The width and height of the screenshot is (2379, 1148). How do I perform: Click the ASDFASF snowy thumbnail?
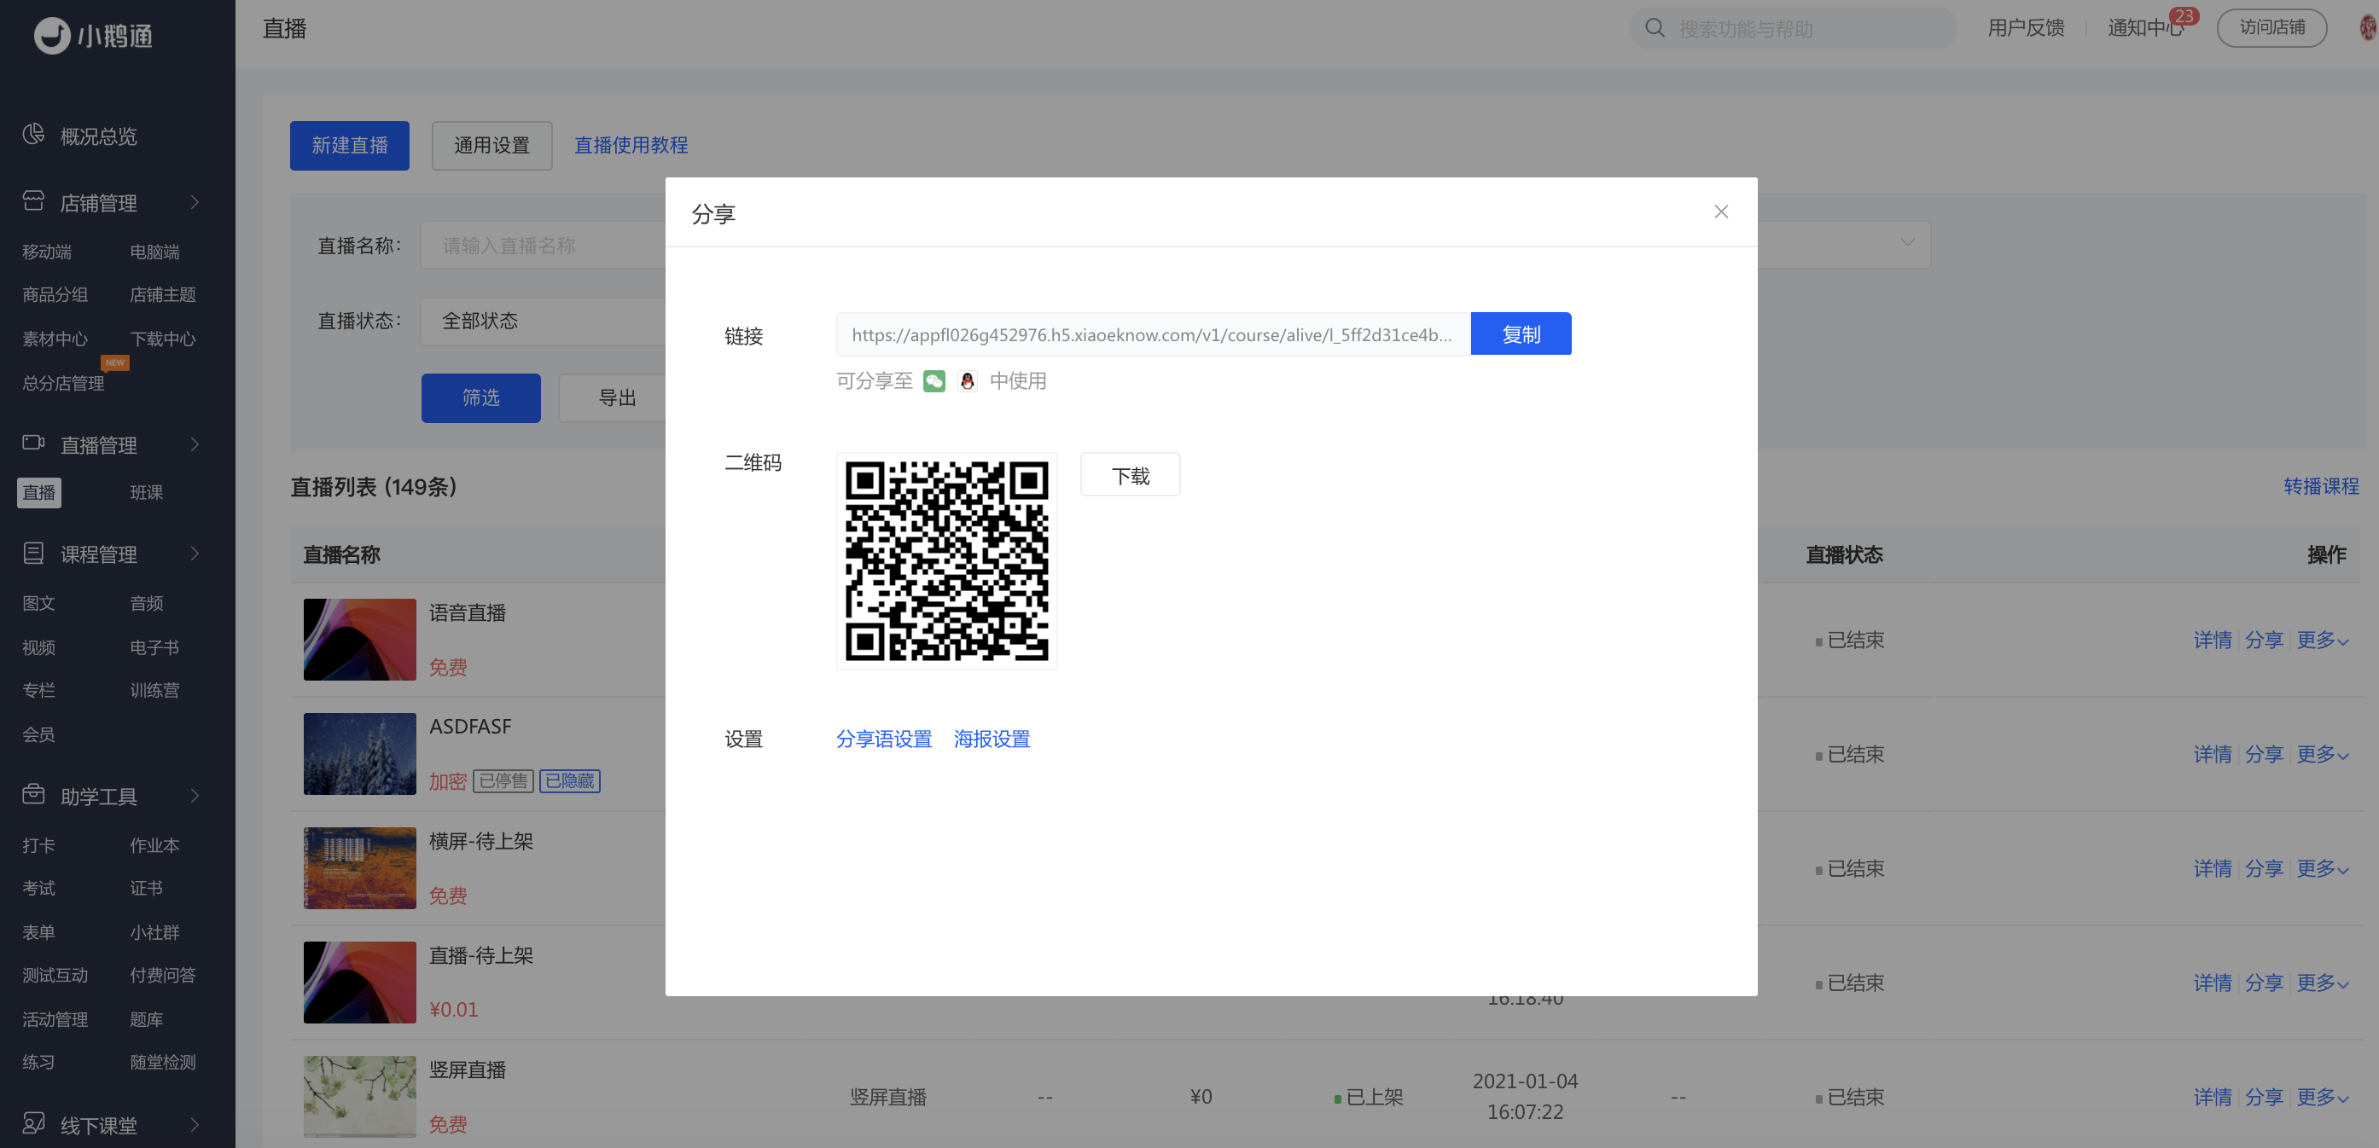tap(360, 754)
